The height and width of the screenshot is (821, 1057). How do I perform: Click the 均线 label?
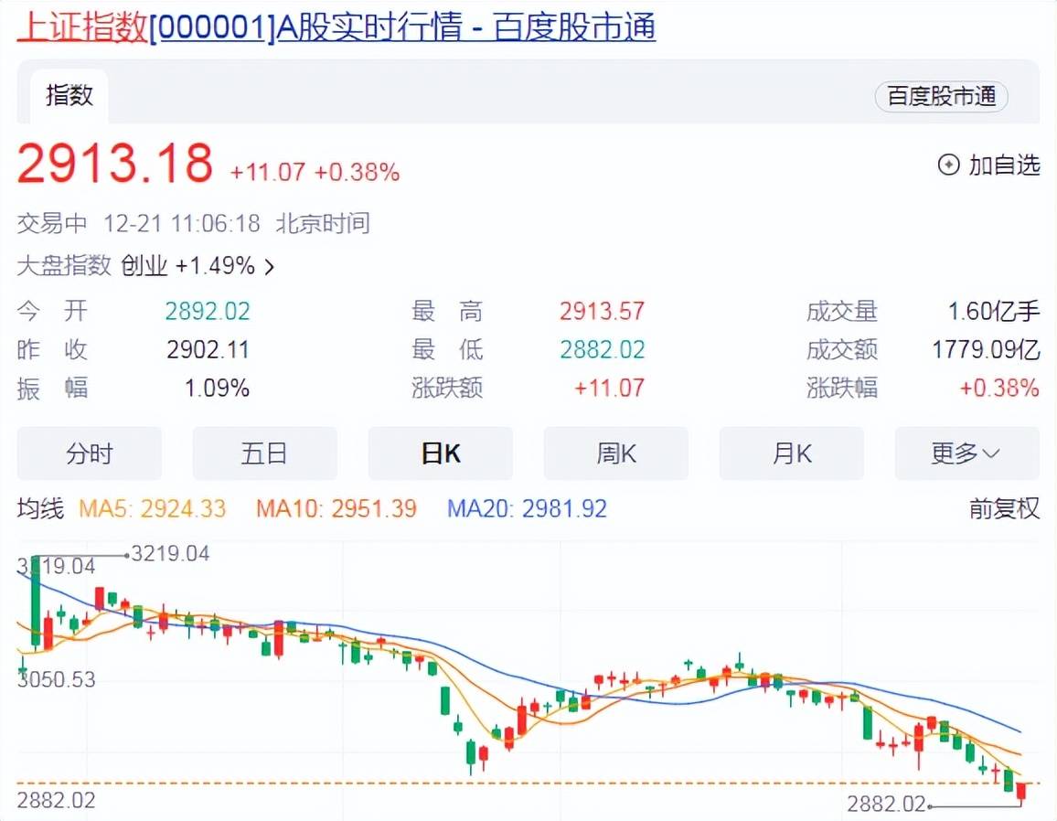(x=40, y=508)
